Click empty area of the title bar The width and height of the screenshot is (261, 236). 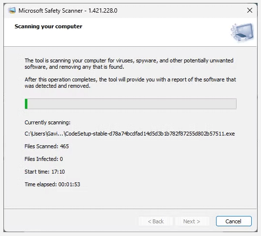coord(180,11)
